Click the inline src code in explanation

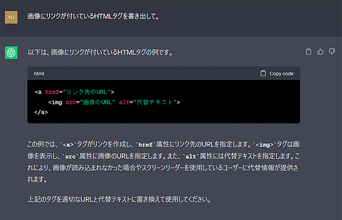70,156
